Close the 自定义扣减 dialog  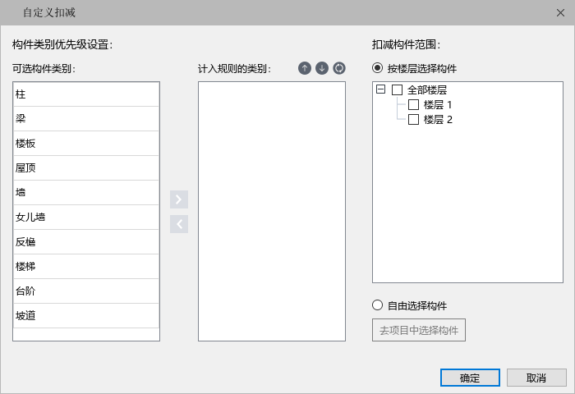(x=560, y=13)
